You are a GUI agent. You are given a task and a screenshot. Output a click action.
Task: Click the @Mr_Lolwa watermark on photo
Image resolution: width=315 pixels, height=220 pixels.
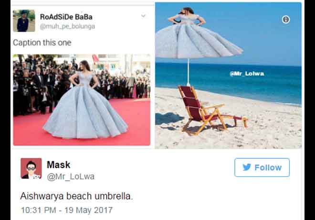(247, 74)
